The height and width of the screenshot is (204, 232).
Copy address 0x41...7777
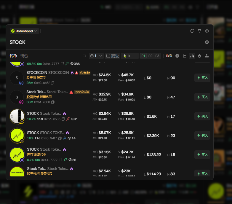(x=60, y=160)
